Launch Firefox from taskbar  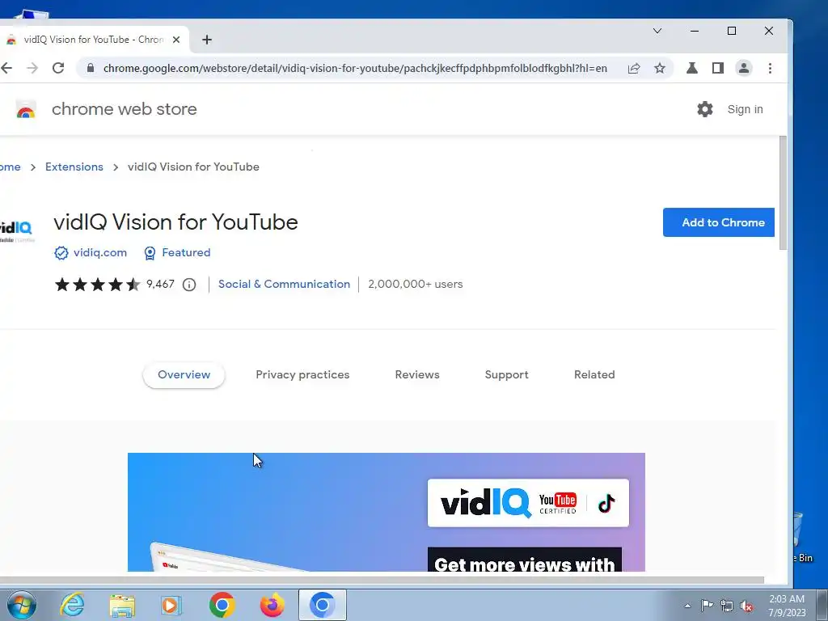pos(272,605)
